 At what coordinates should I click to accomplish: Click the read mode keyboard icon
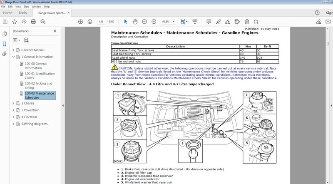[x=195, y=22]
